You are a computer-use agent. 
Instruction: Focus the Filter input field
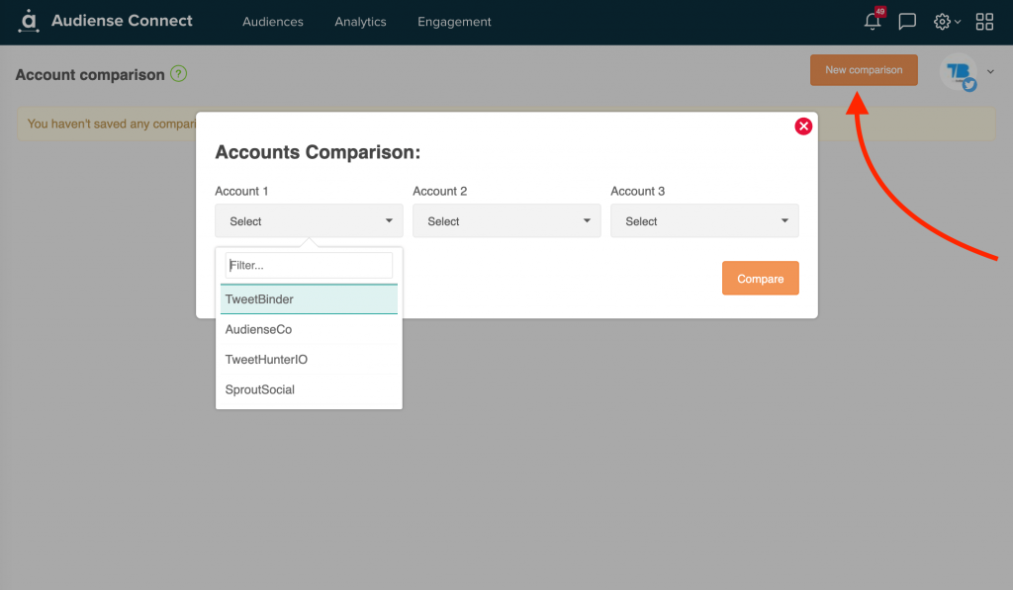309,265
